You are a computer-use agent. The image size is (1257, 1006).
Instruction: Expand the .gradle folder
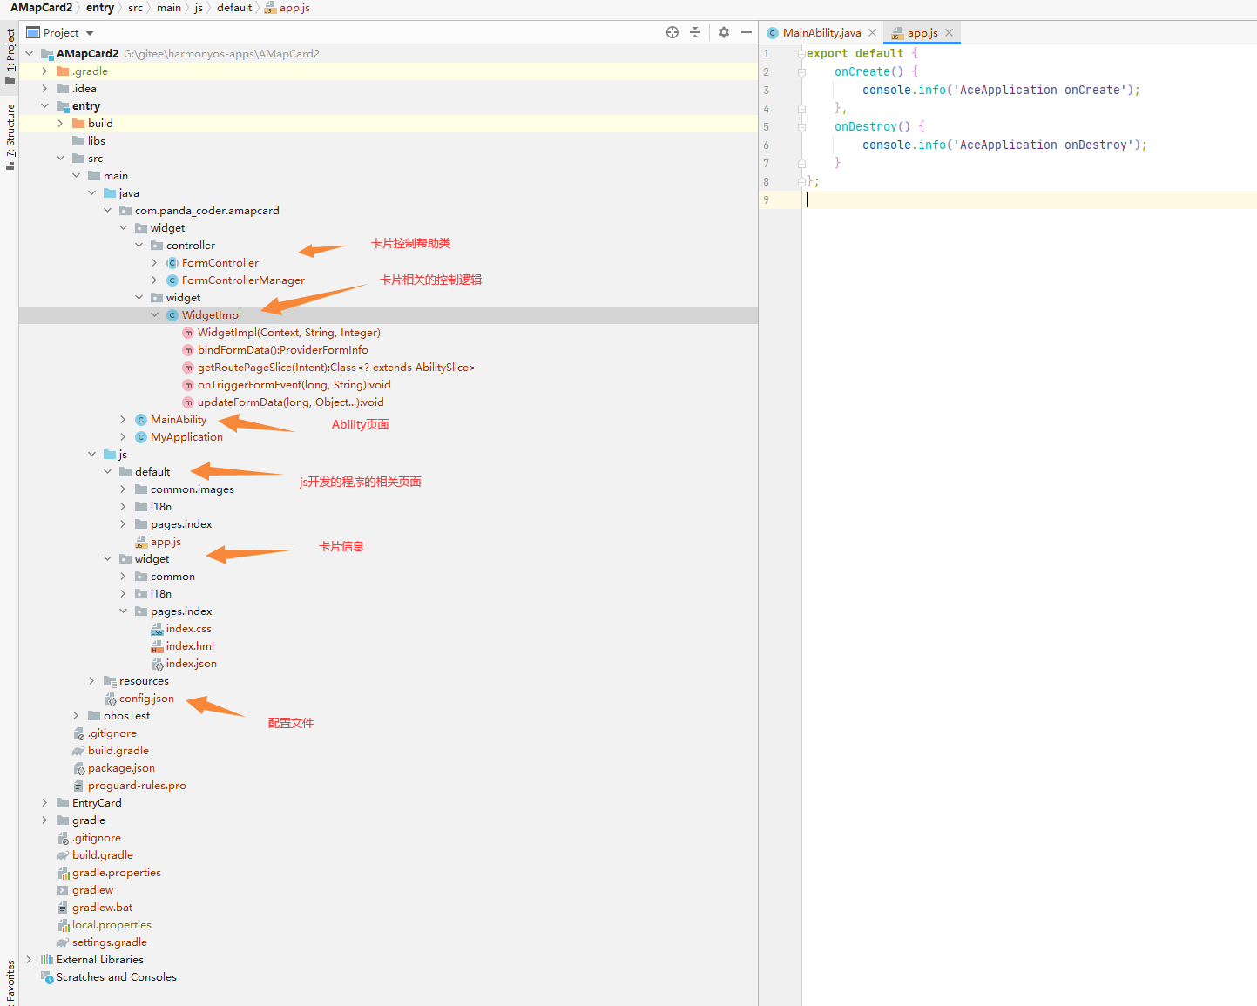pos(44,71)
